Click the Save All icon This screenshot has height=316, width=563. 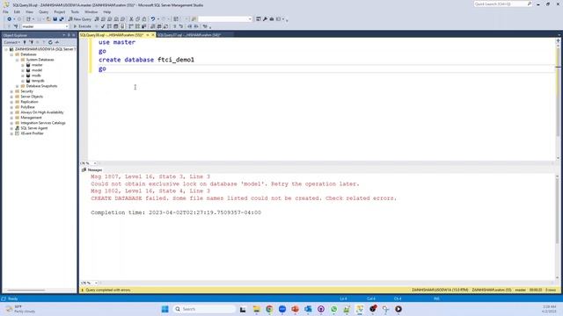pyautogui.click(x=62, y=19)
